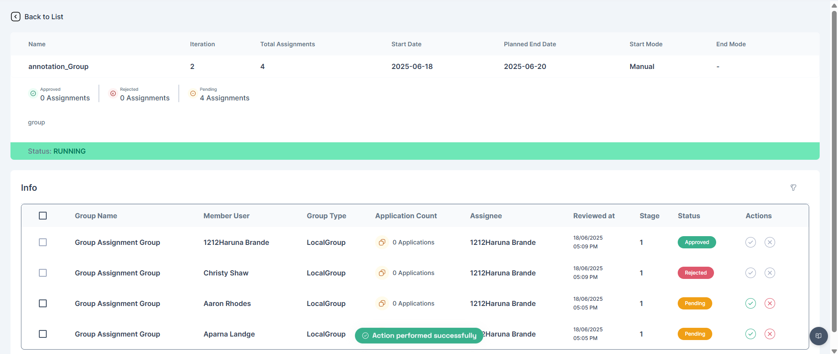Viewport: 838px width, 354px height.
Task: Click the Group Name column header
Action: pos(96,216)
